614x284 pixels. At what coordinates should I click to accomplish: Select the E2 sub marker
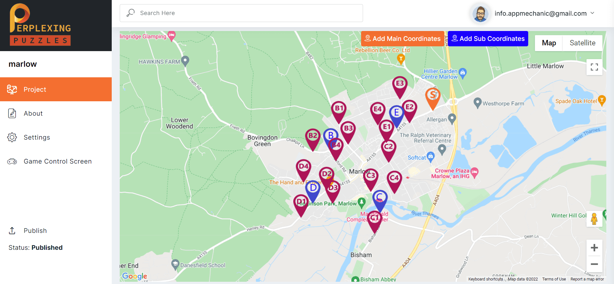click(x=409, y=111)
